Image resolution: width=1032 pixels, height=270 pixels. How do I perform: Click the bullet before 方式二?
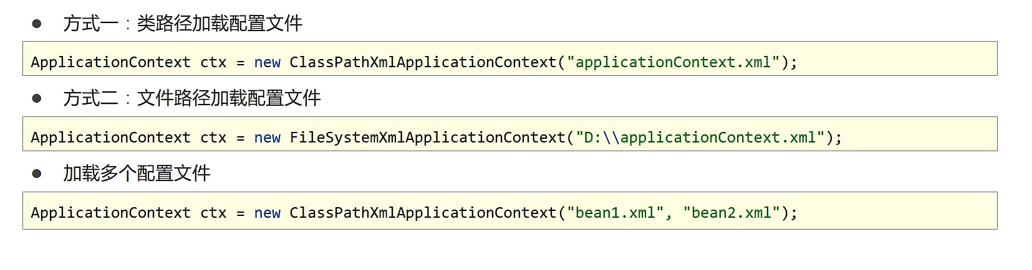pyautogui.click(x=37, y=98)
